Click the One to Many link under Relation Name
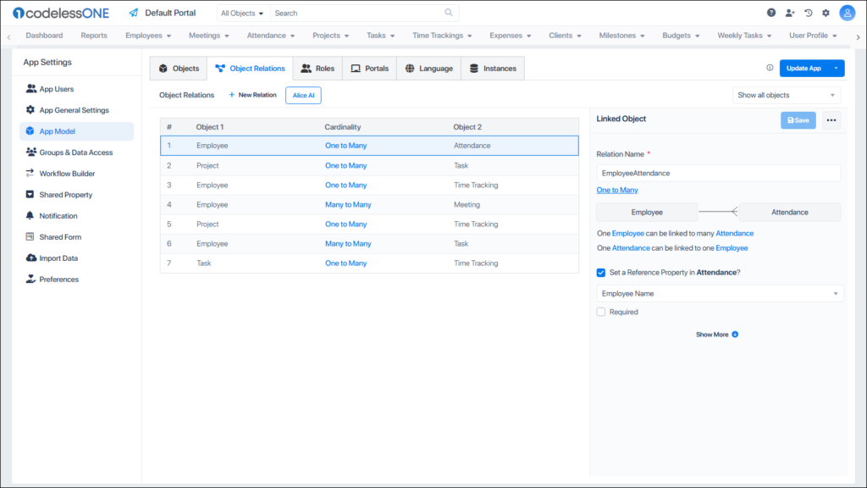Image resolution: width=867 pixels, height=488 pixels. pyautogui.click(x=617, y=190)
